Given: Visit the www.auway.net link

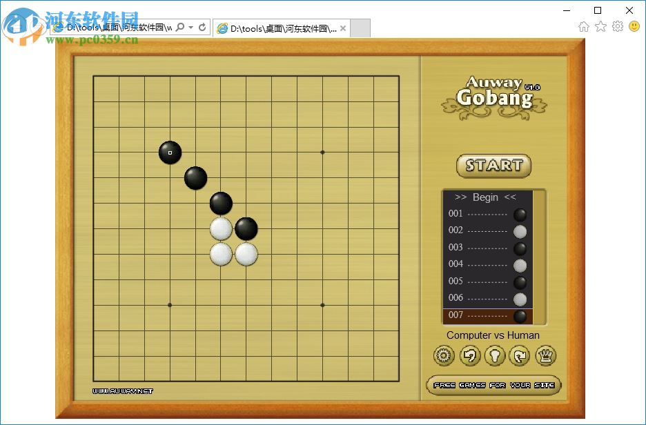Looking at the screenshot, I should tap(122, 390).
